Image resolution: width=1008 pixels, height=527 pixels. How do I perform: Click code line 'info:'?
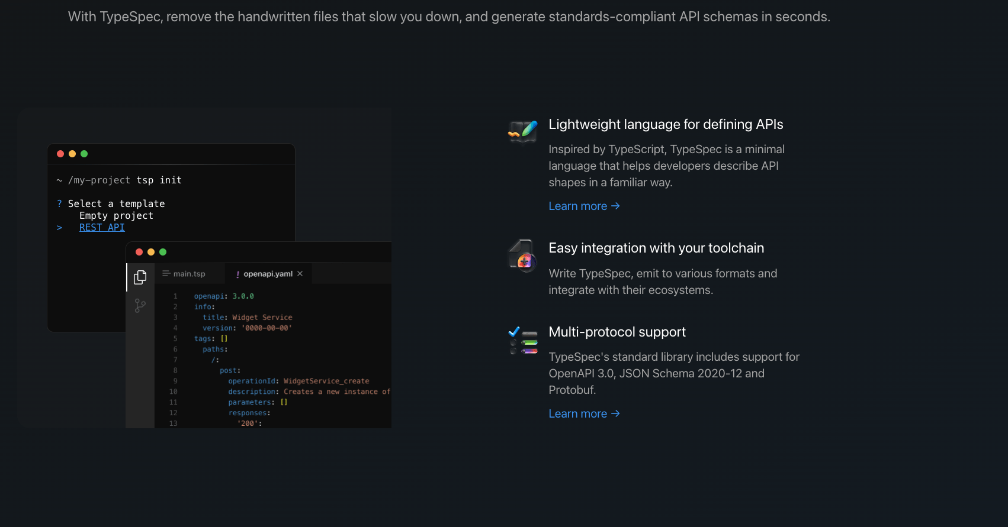204,306
